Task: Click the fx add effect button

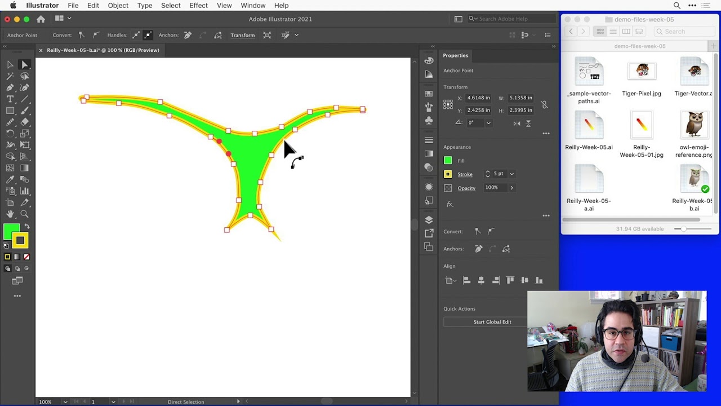Action: (x=449, y=204)
